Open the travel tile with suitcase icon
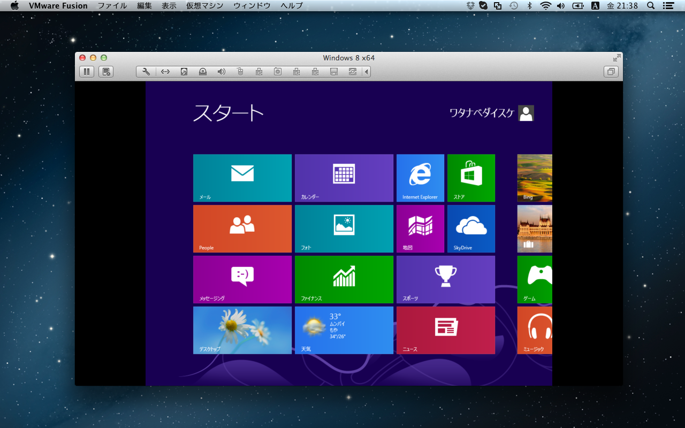Image resolution: width=685 pixels, height=428 pixels. 535,228
